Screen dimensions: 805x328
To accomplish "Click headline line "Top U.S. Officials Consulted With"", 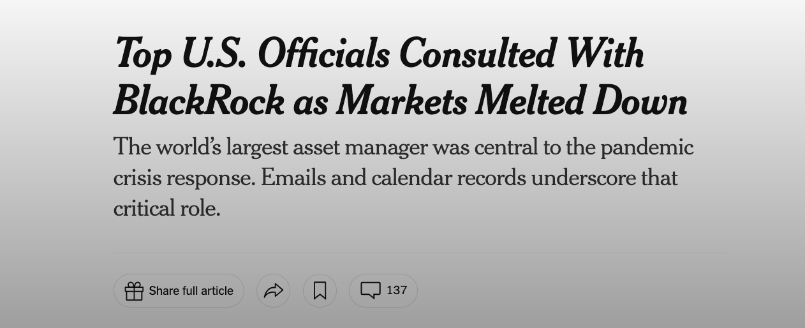I will point(379,54).
